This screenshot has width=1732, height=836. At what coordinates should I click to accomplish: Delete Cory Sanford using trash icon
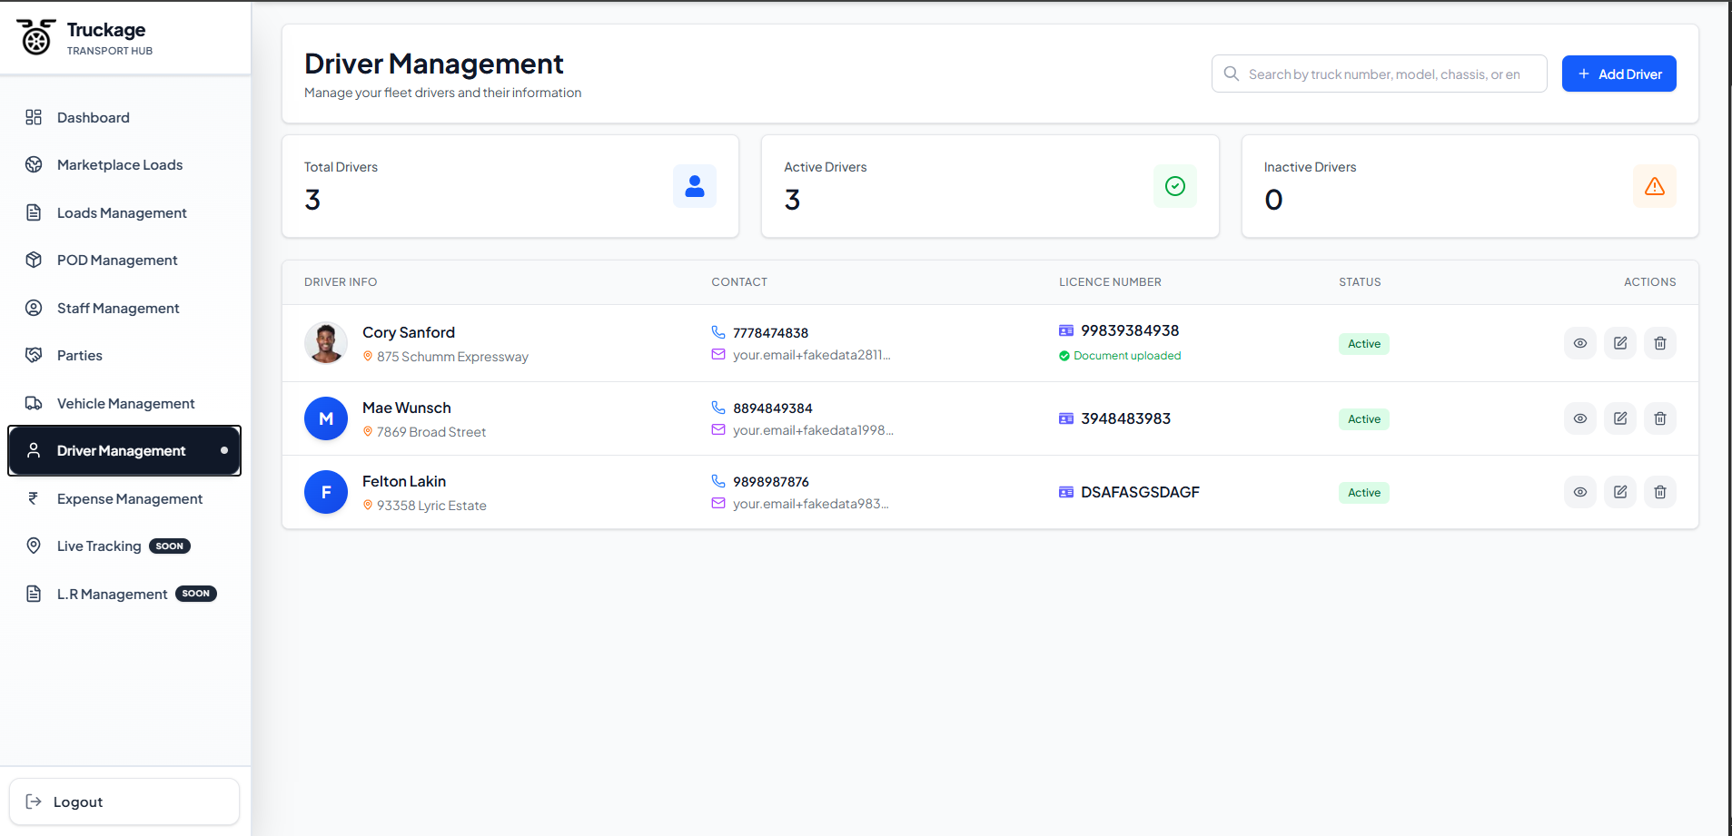click(1659, 343)
